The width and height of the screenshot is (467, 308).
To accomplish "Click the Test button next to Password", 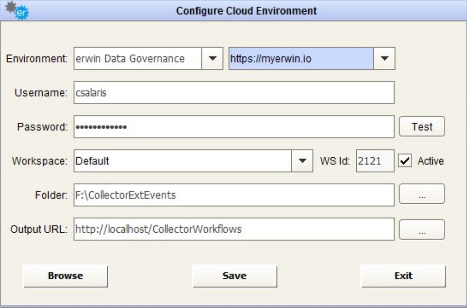I will 422,127.
